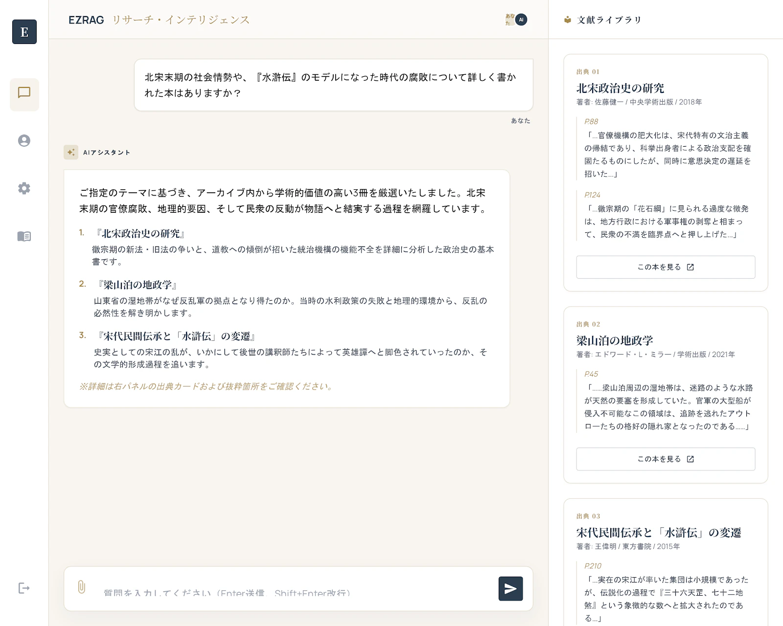Click the EZRAG brand title
Screen dimensions: 783x626
(86, 20)
